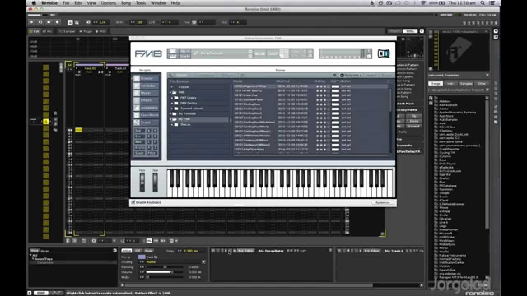Expand the OneLab folder under My FM8
Image resolution: width=527 pixels, height=296 pixels.
click(172, 125)
